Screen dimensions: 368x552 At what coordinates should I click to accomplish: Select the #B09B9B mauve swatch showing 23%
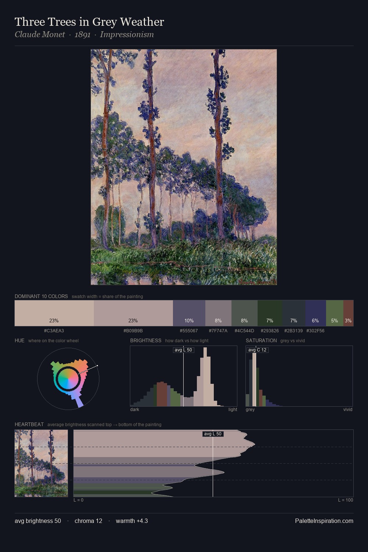133,313
